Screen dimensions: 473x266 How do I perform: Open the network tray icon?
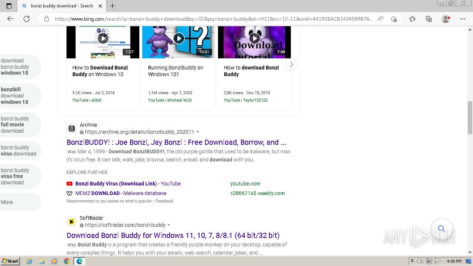pyautogui.click(x=429, y=261)
